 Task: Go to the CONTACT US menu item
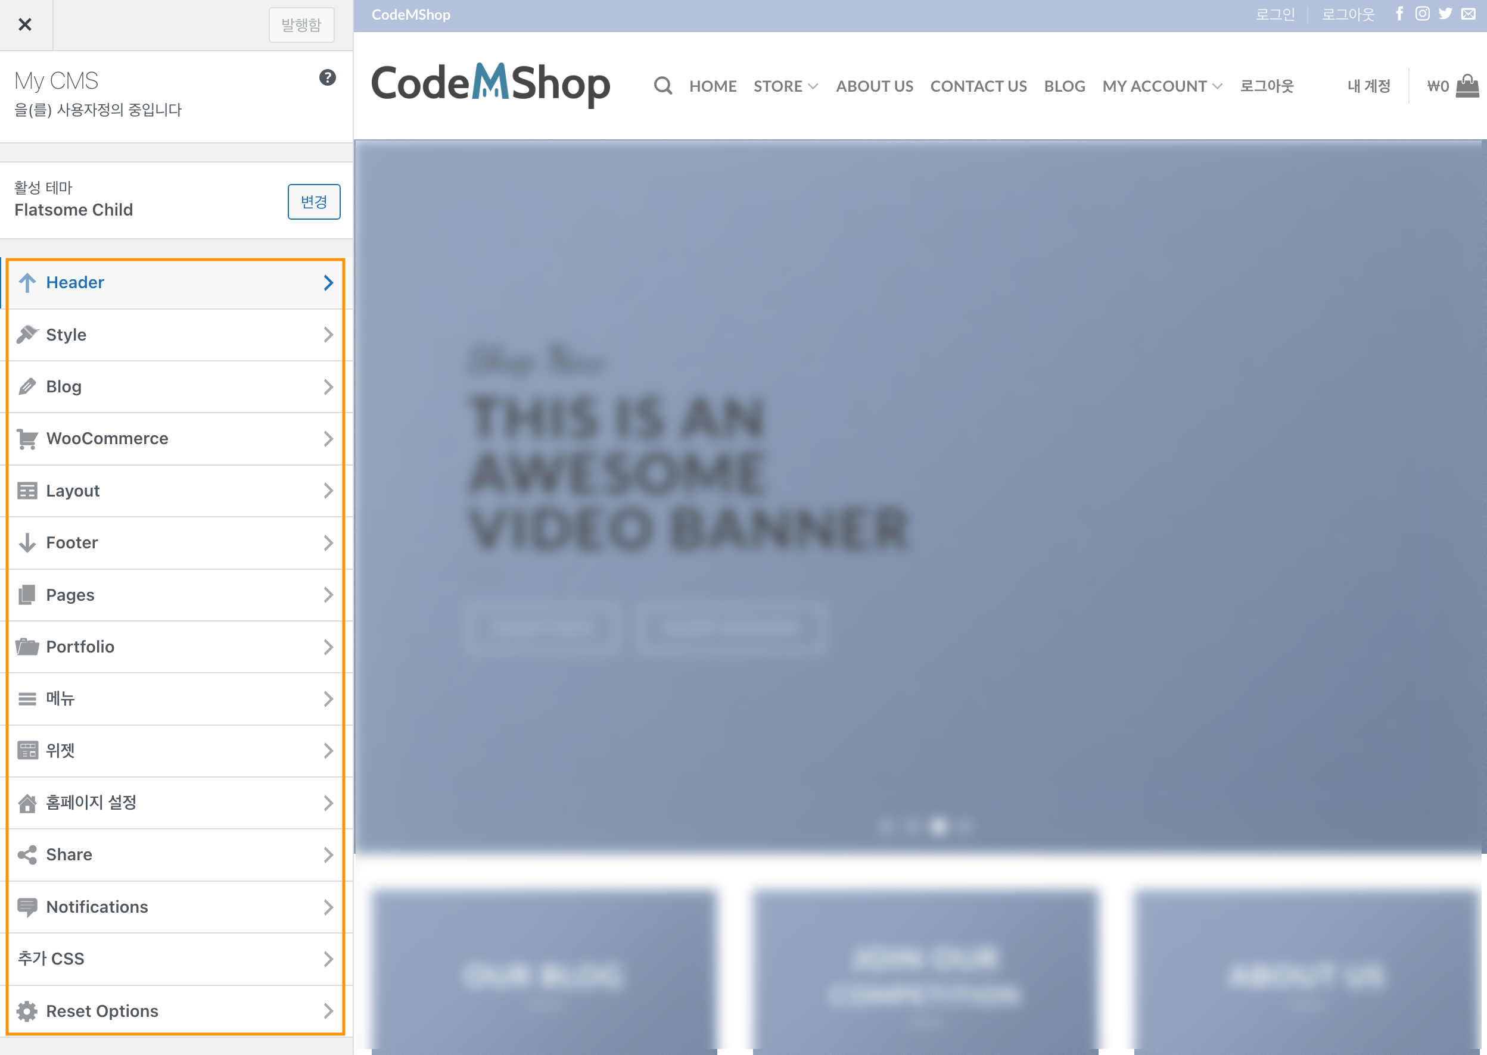[x=978, y=86]
